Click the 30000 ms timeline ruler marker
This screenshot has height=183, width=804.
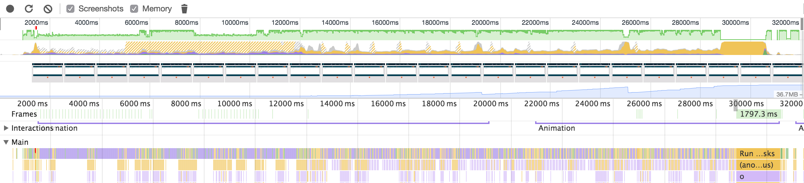(x=746, y=104)
